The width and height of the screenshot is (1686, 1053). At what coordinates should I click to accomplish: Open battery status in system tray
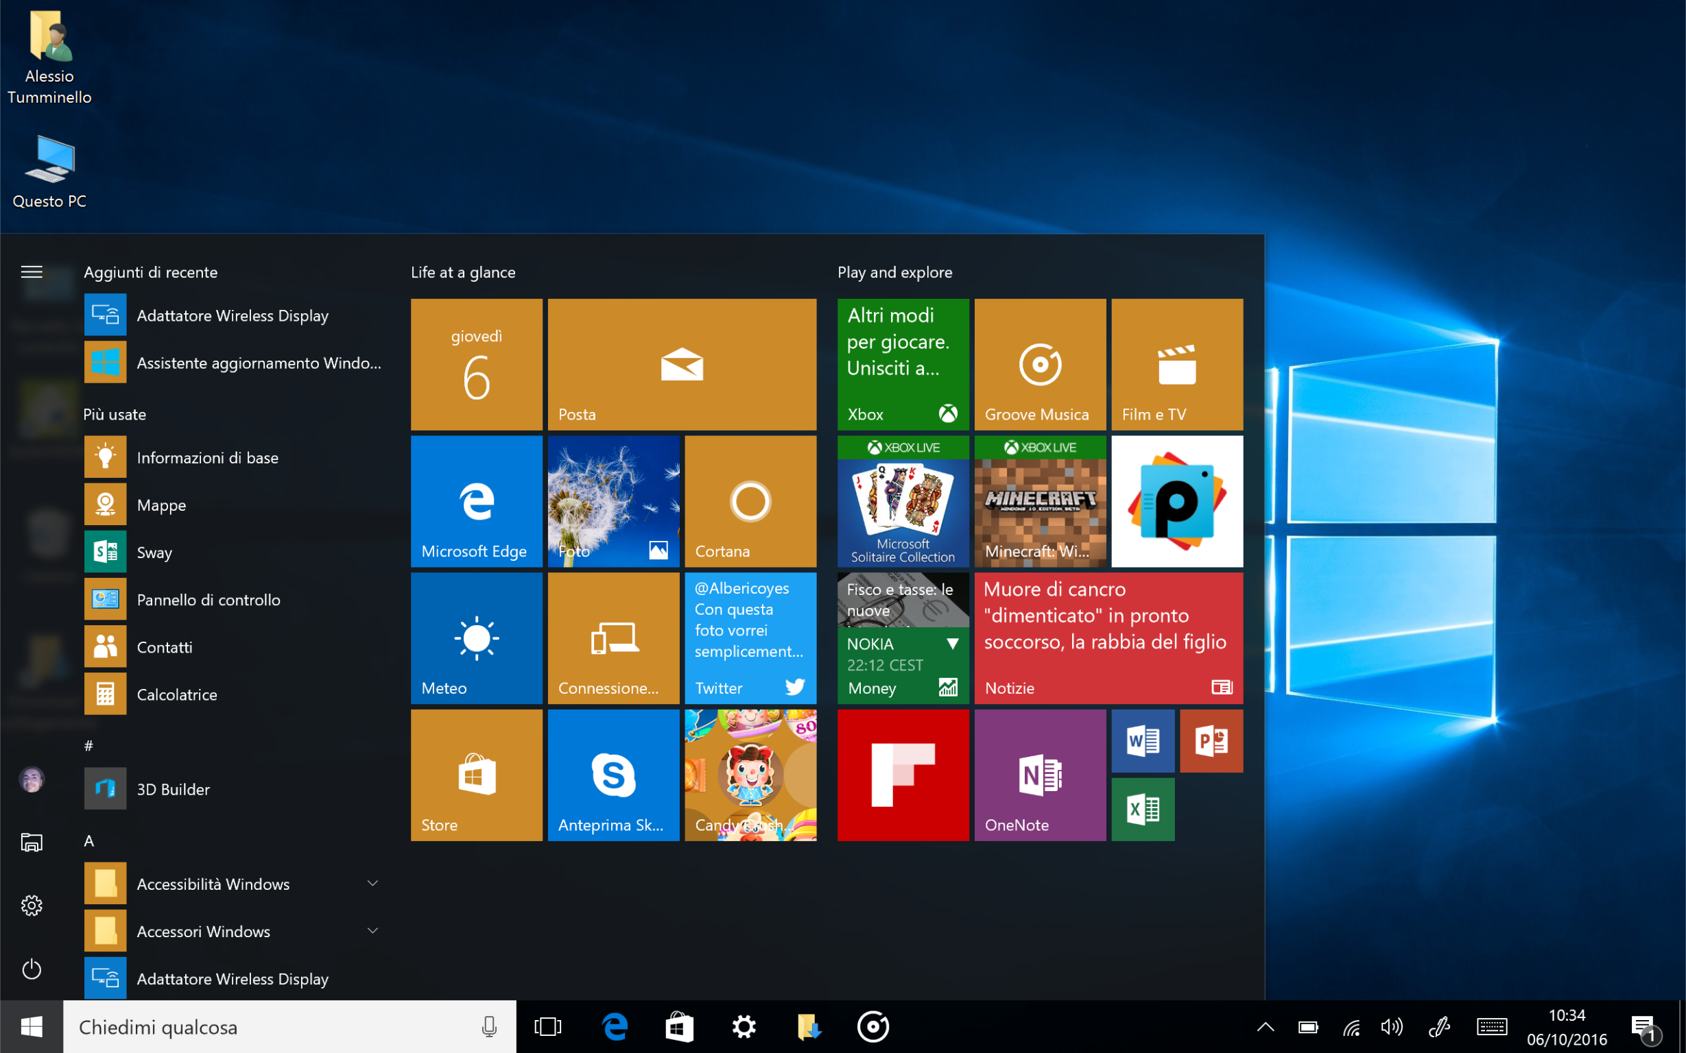(x=1308, y=1027)
